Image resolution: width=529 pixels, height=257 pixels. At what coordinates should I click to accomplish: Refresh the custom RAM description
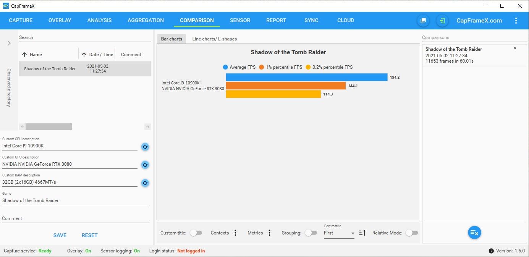pos(145,183)
